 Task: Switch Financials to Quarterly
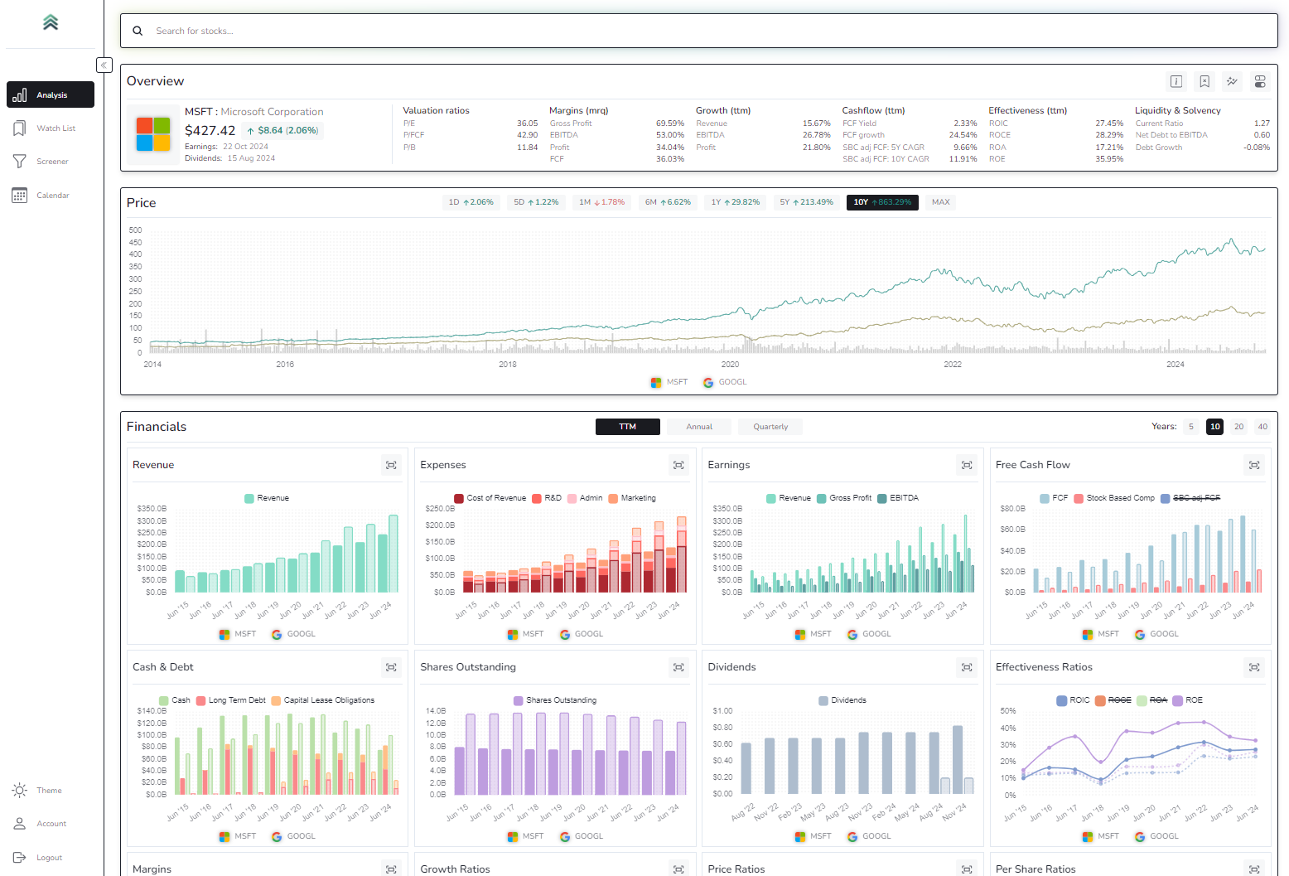tap(770, 427)
